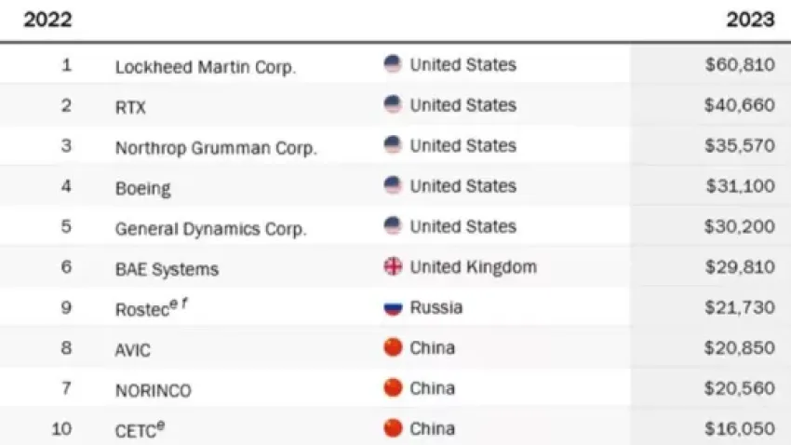Click the Russia country label
Image resolution: width=791 pixels, height=445 pixels.
pos(436,307)
